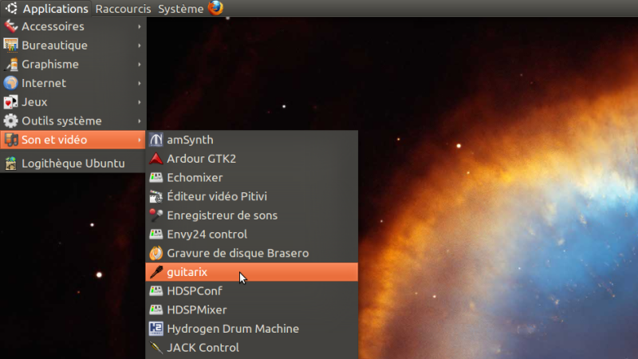Click the Echomixer icon
638x359 pixels.
pyautogui.click(x=156, y=177)
